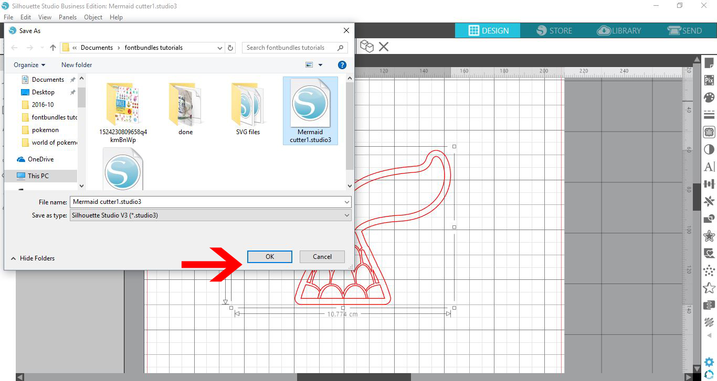Open the Preferences gear icon
Image resolution: width=717 pixels, height=381 pixels.
click(709, 362)
